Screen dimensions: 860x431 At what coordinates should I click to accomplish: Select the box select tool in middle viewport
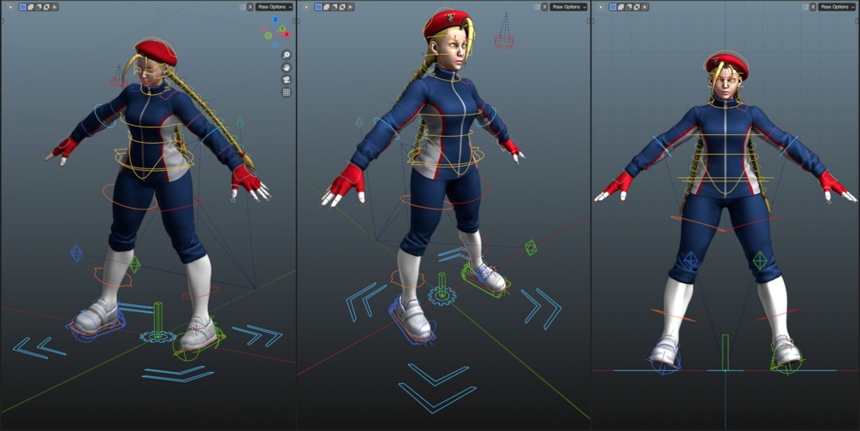[x=306, y=7]
